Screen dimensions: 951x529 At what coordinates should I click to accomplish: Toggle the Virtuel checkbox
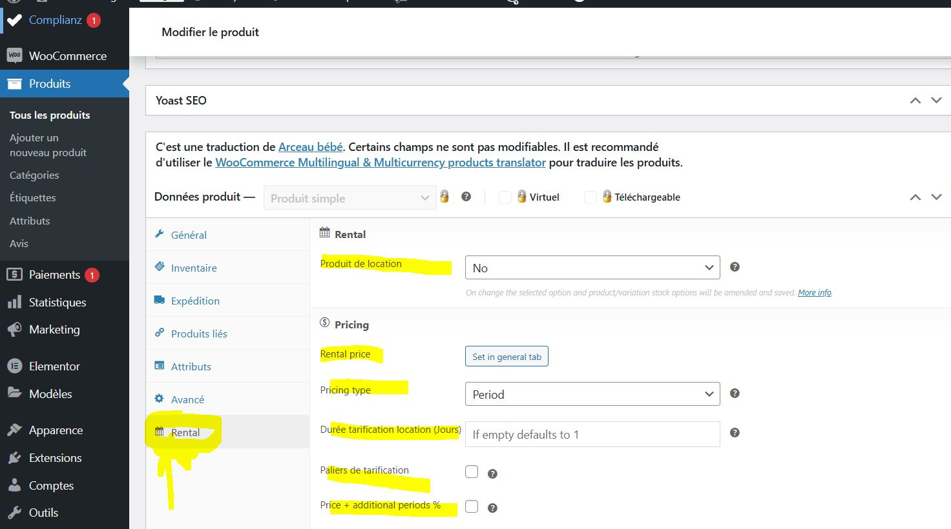point(505,197)
